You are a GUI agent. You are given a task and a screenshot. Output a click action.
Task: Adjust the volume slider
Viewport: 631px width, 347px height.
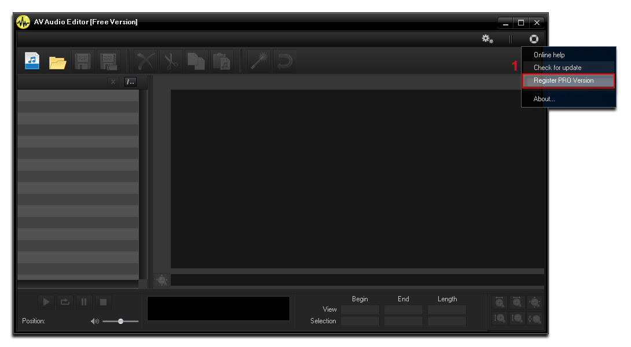[120, 321]
